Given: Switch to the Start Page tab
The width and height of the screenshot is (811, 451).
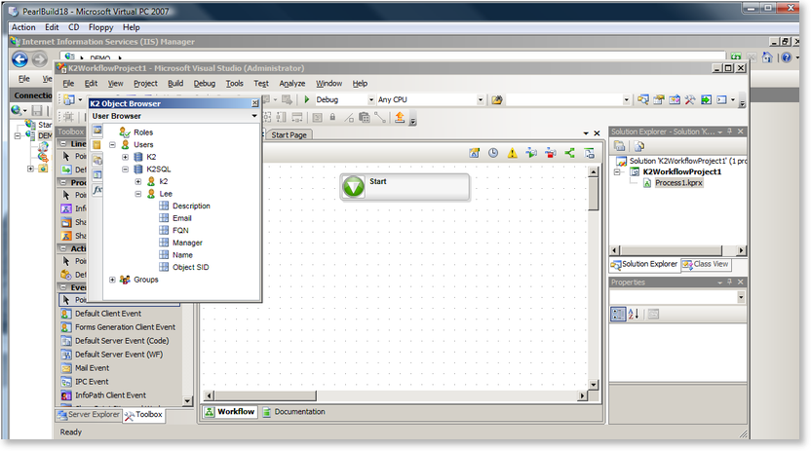Looking at the screenshot, I should coord(289,134).
